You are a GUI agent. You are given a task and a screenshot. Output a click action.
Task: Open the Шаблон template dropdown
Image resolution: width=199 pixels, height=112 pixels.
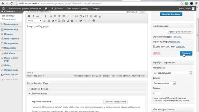click(x=164, y=83)
